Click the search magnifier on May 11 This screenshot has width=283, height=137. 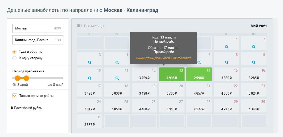pyautogui.click(x=117, y=78)
